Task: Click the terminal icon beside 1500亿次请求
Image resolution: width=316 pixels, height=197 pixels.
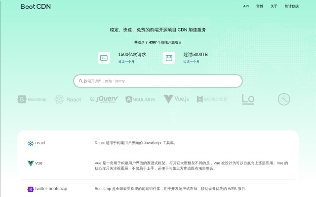Action: tap(104, 58)
